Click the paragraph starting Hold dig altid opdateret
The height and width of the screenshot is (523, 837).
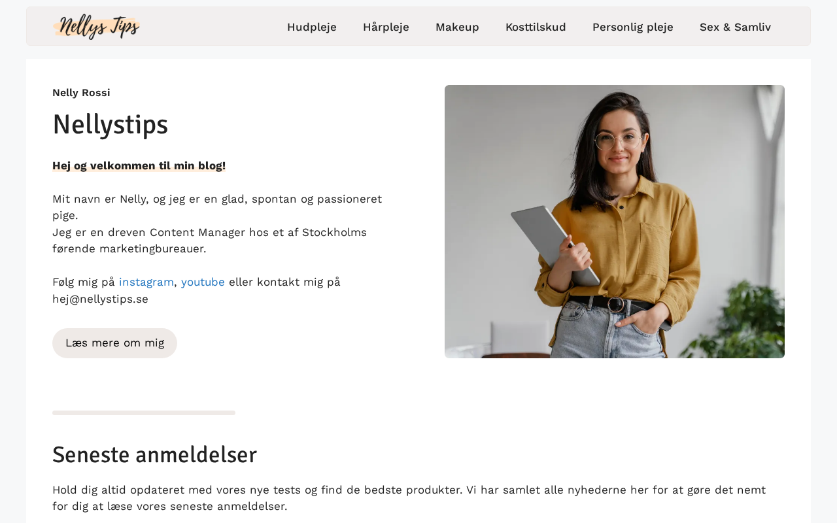click(x=409, y=498)
